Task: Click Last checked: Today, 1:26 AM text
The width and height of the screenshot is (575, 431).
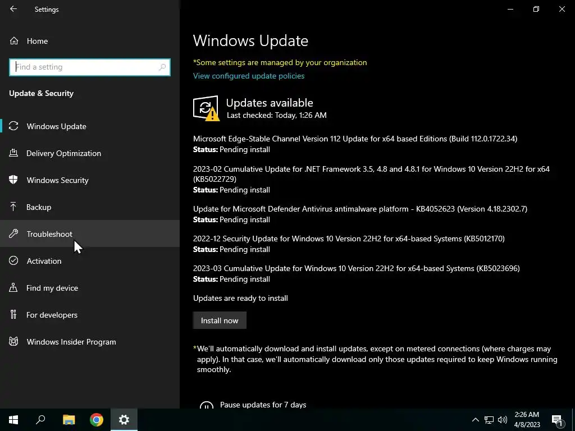Action: pyautogui.click(x=276, y=115)
